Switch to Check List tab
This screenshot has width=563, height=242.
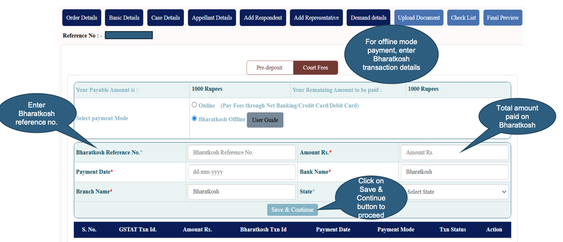pyautogui.click(x=463, y=18)
